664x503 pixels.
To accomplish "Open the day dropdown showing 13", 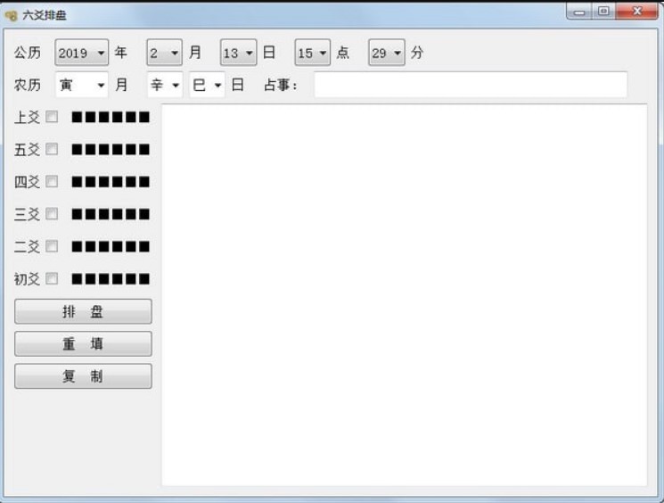I will point(238,53).
